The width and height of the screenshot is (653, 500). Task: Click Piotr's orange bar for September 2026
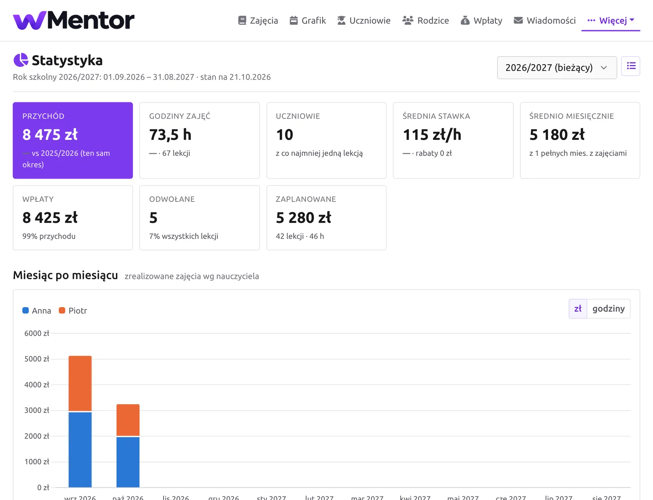coord(80,383)
